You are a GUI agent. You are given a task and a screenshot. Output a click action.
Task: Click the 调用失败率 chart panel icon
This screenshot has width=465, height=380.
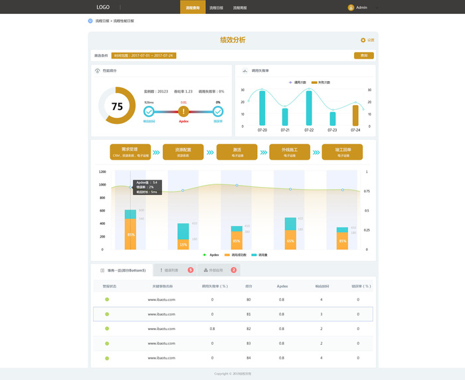coord(244,71)
